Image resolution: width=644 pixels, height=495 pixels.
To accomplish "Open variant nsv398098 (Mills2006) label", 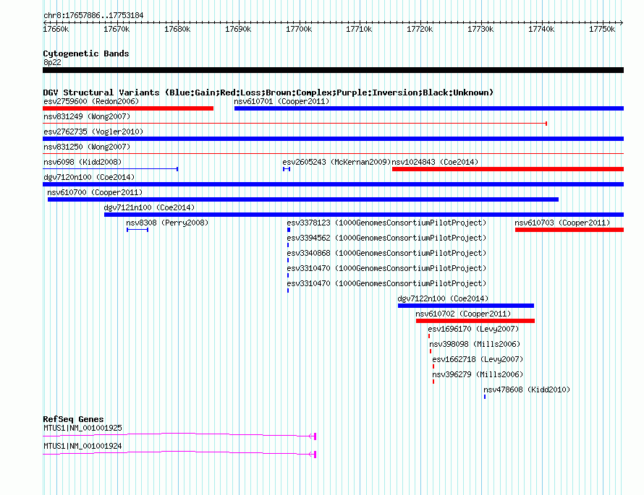I will point(475,344).
